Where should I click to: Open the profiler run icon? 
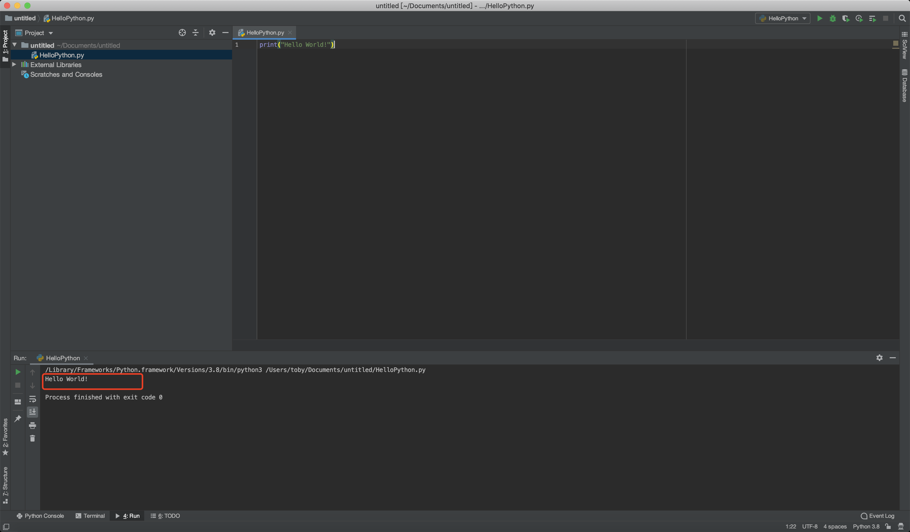859,19
